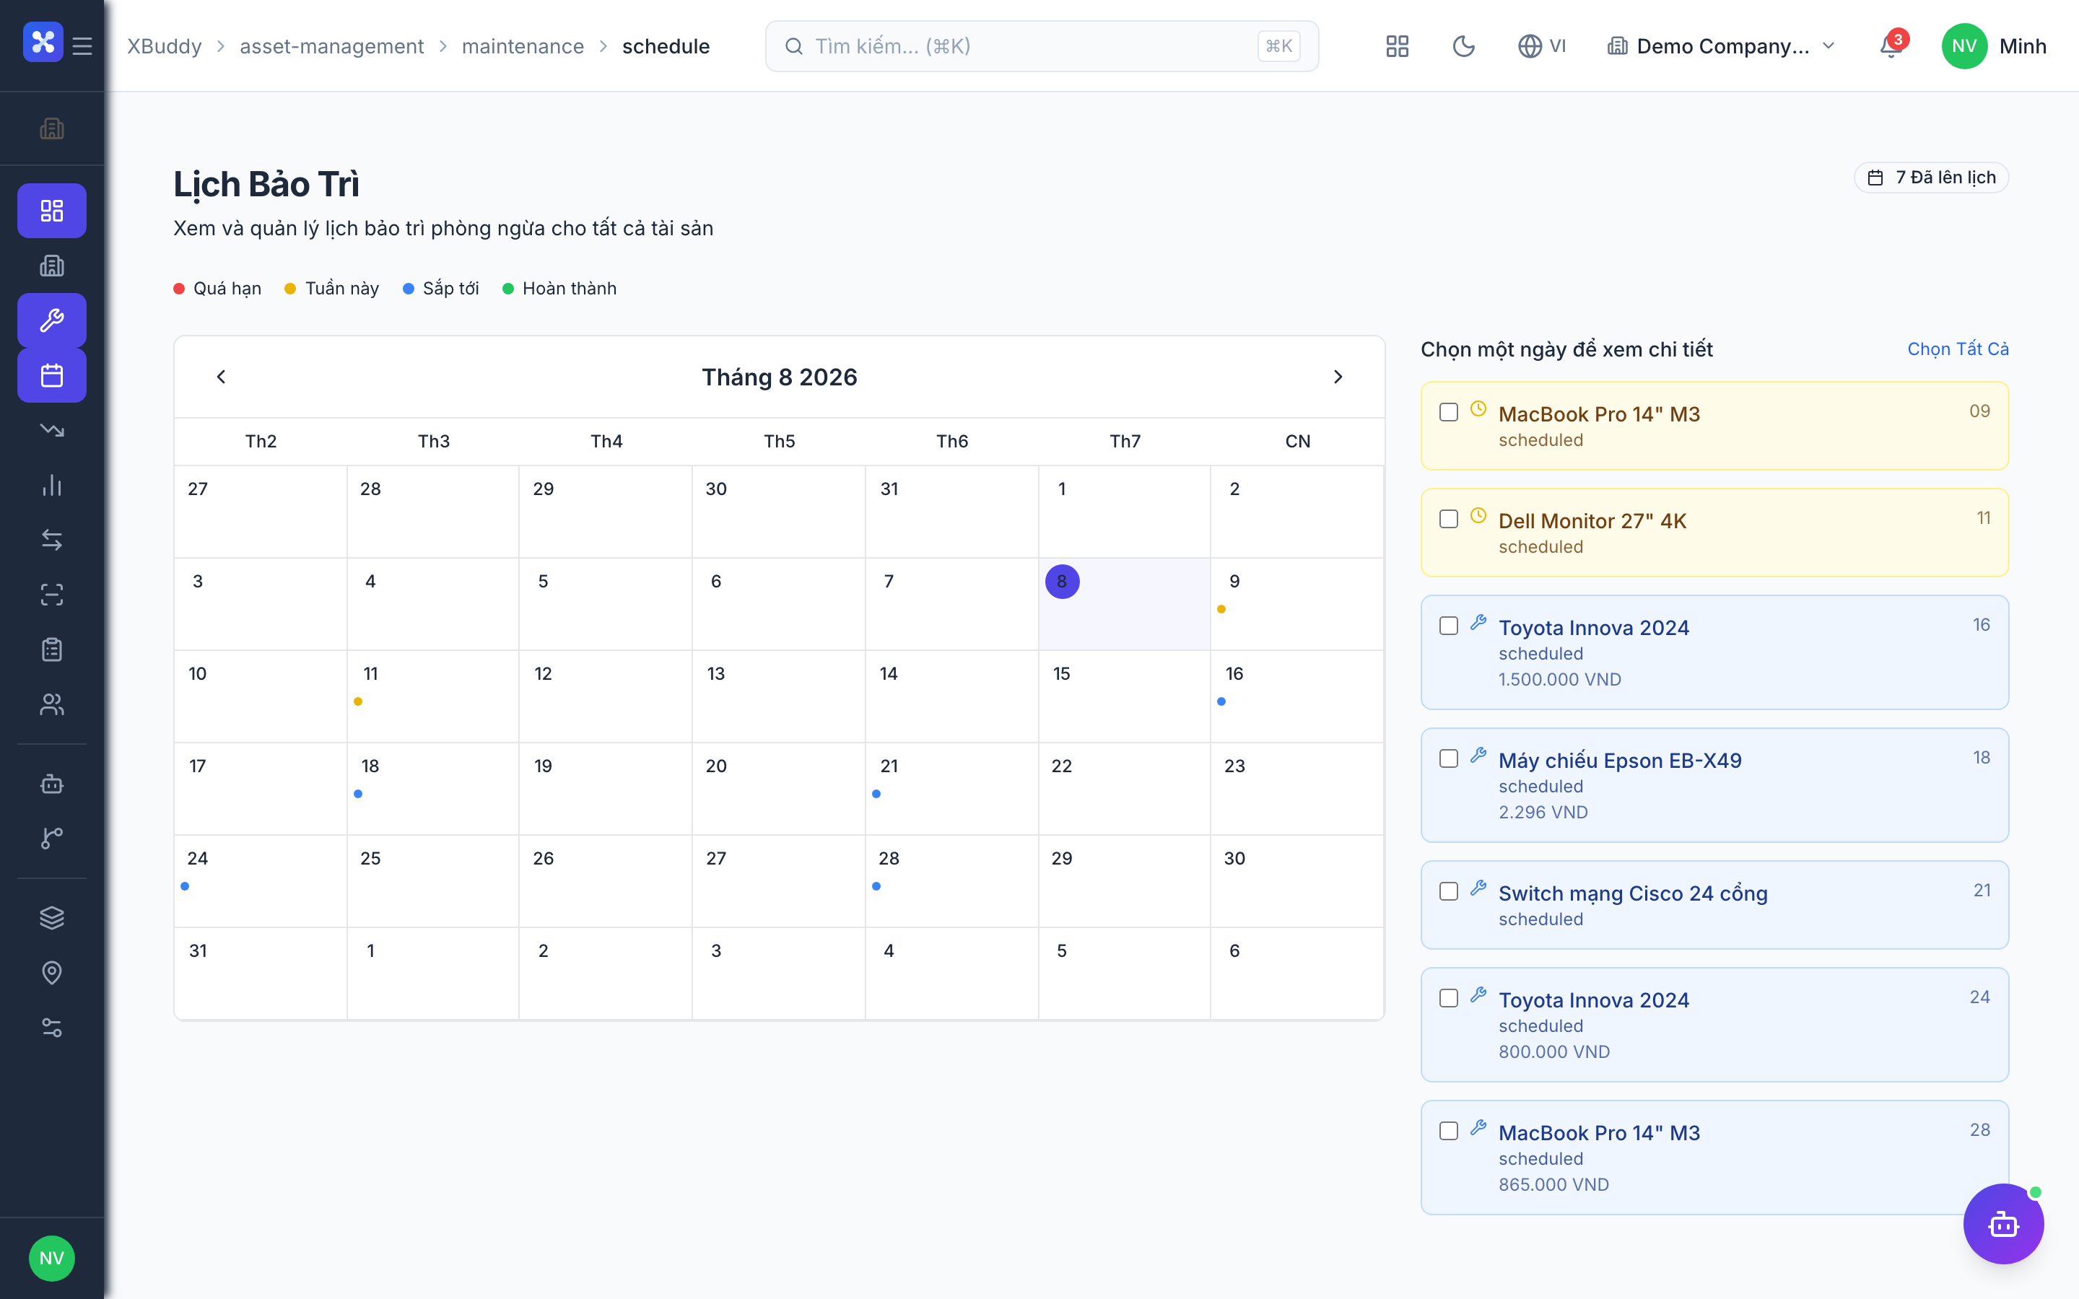Click the green Hoàn thành legend dot

pyautogui.click(x=507, y=289)
